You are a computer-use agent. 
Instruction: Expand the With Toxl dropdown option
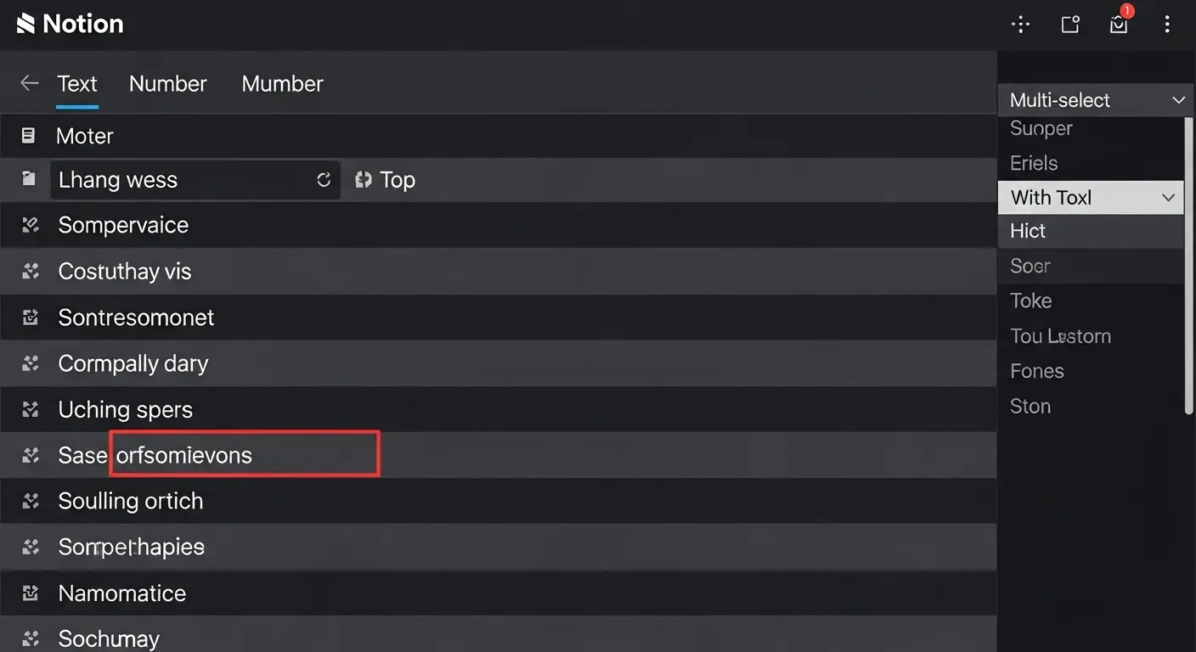(x=1168, y=198)
